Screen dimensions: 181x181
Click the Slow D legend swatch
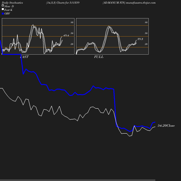click(x=3, y=5)
